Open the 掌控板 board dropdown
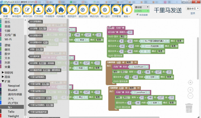The height and width of the screenshot is (118, 201). tap(142, 7)
